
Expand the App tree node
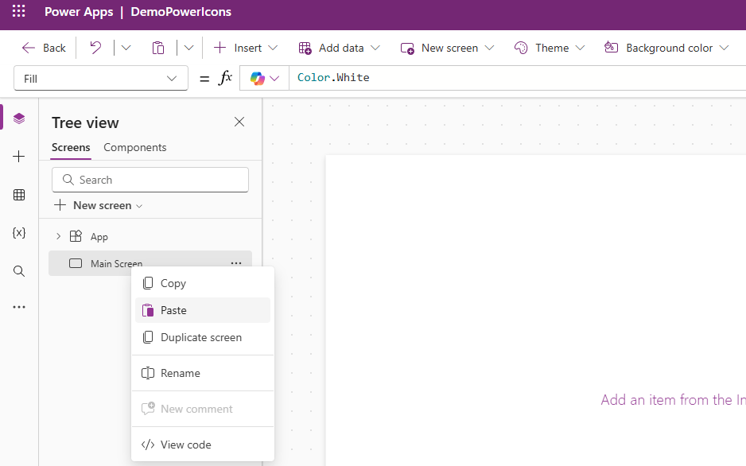point(58,236)
